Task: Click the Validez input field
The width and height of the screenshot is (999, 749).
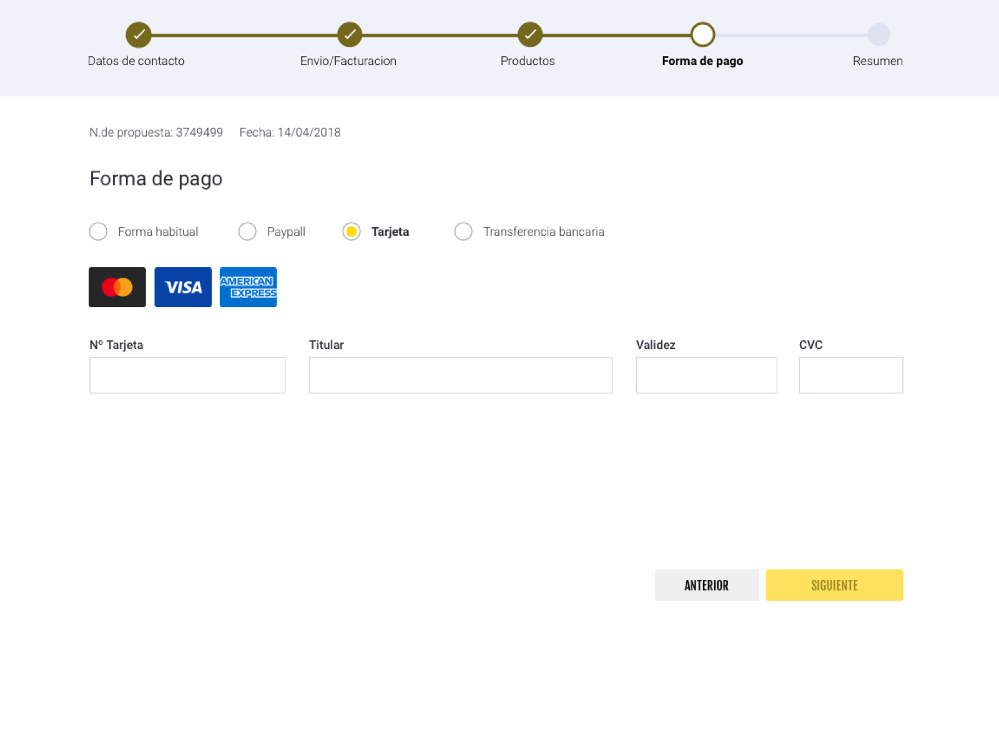Action: click(x=706, y=375)
